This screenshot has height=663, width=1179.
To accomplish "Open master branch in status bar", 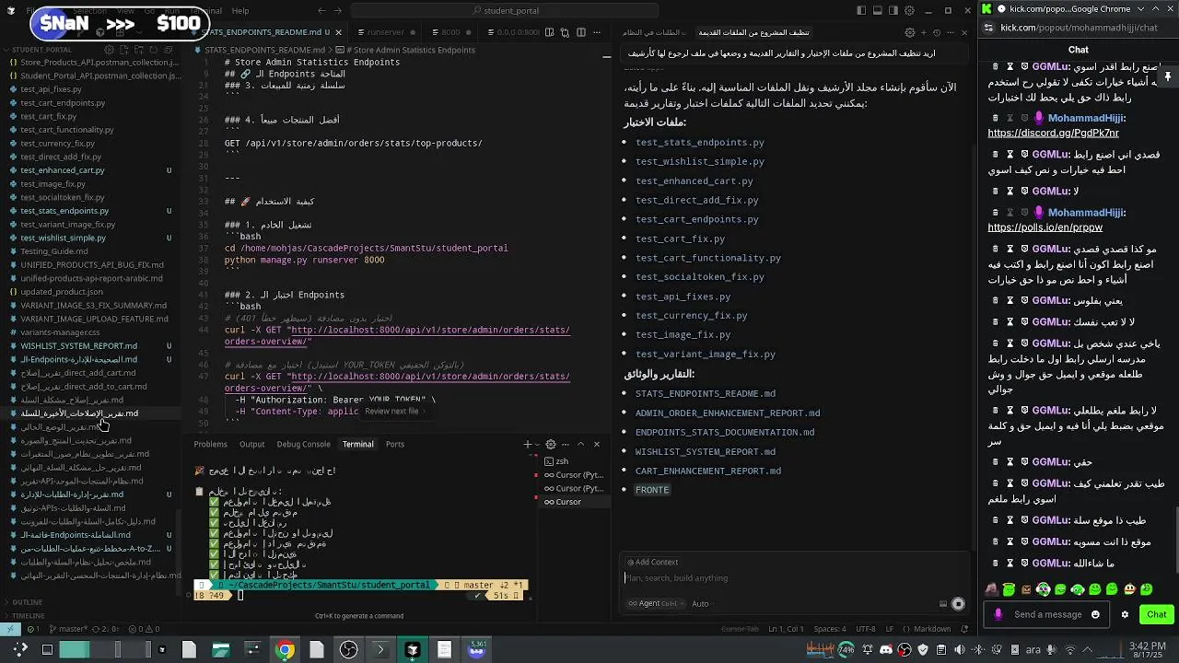I will pyautogui.click(x=70, y=629).
